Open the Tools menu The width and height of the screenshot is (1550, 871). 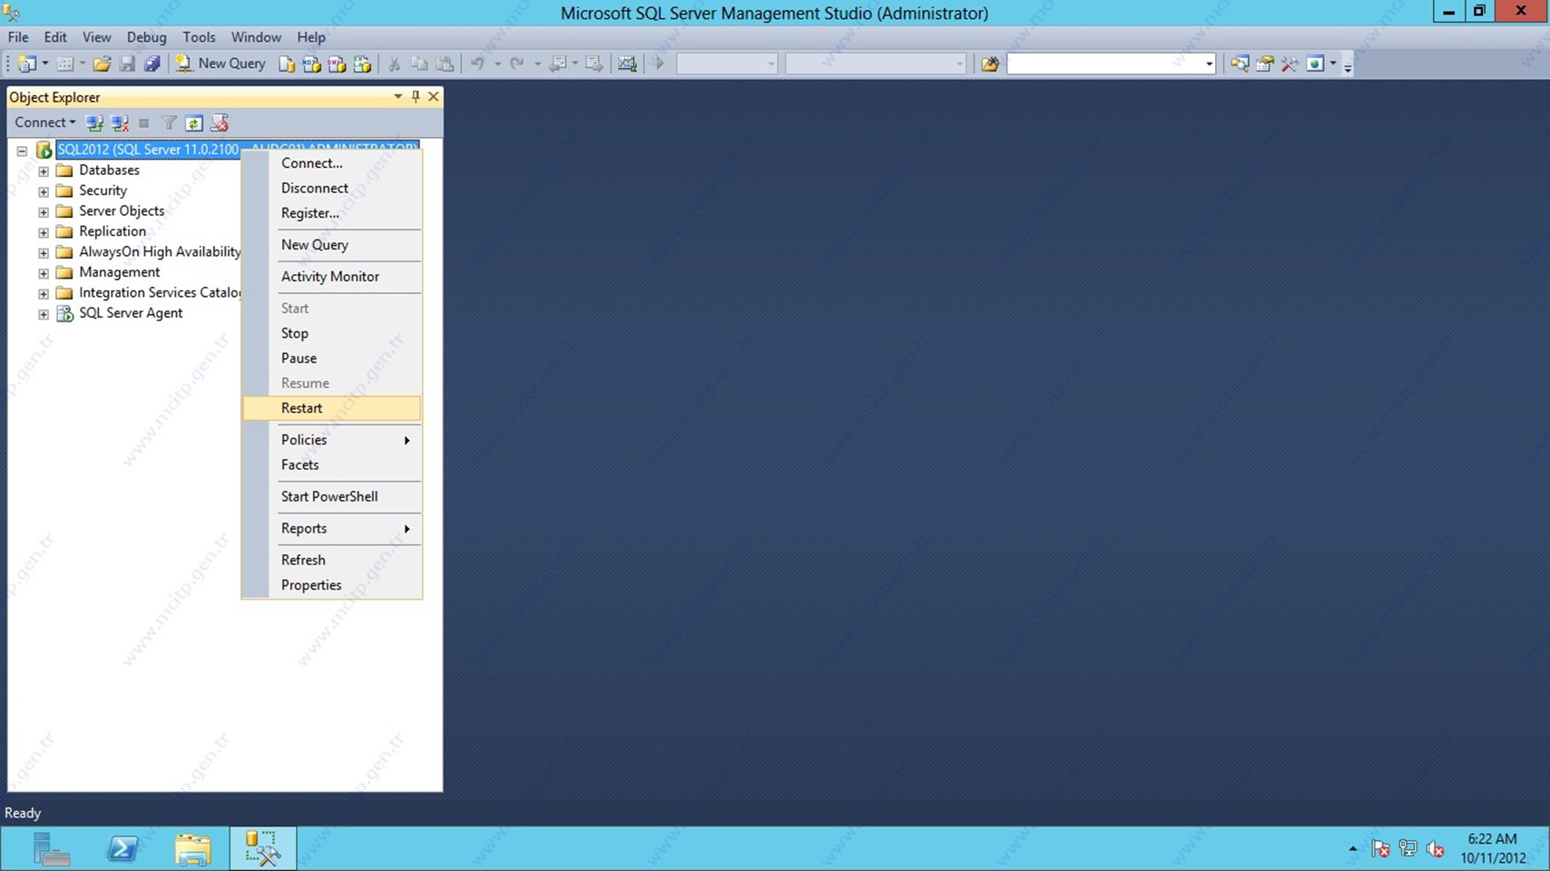(x=199, y=37)
